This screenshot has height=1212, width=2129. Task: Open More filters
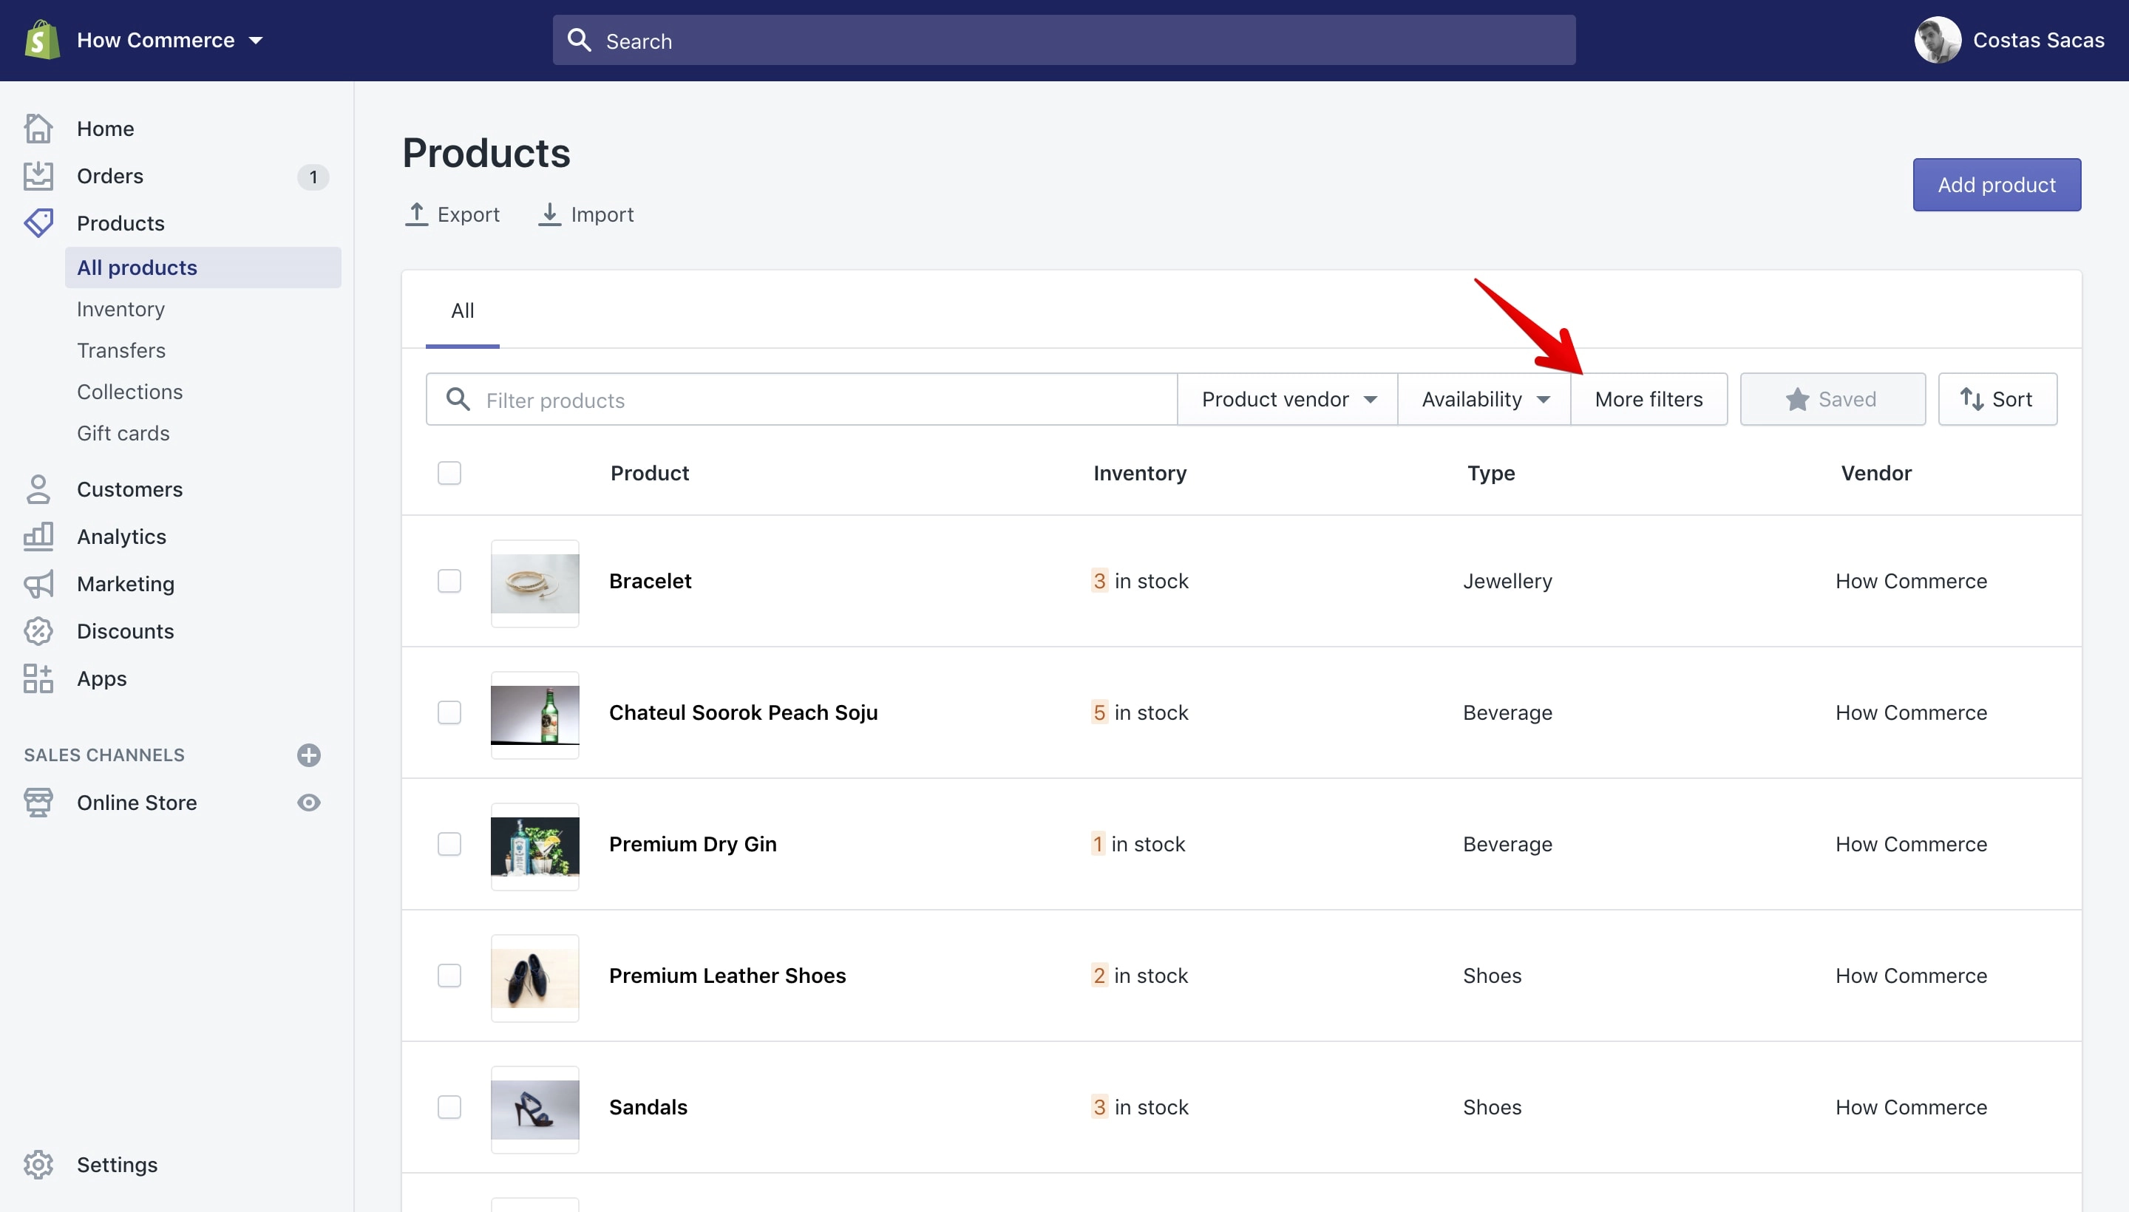click(1648, 400)
